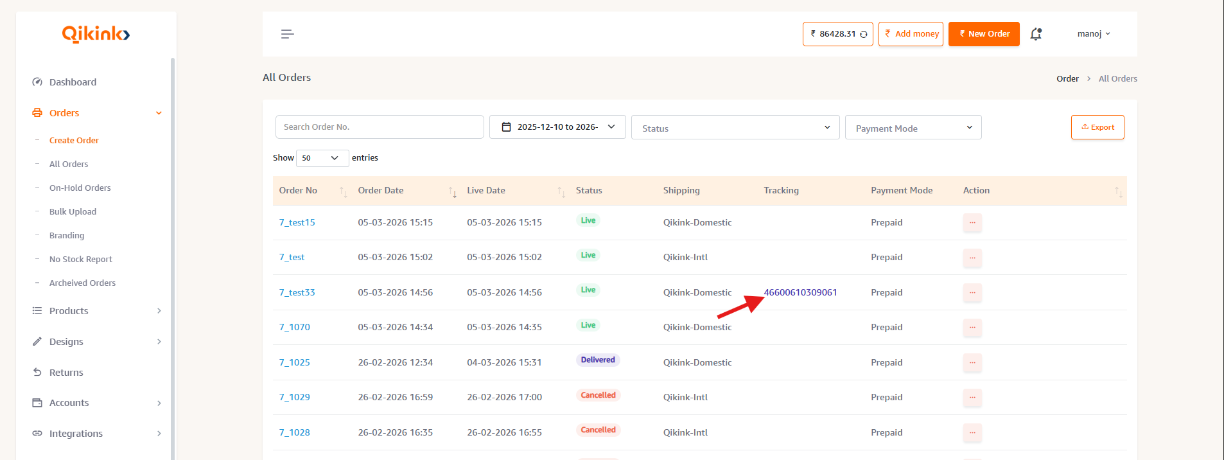Image resolution: width=1224 pixels, height=460 pixels.
Task: Click the Search Order No. field
Action: coord(379,127)
